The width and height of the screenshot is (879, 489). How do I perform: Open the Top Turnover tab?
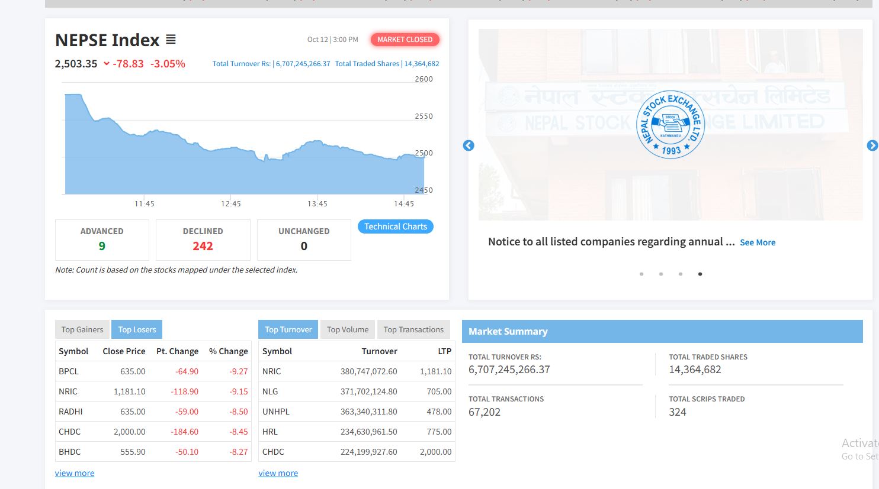[x=288, y=329]
